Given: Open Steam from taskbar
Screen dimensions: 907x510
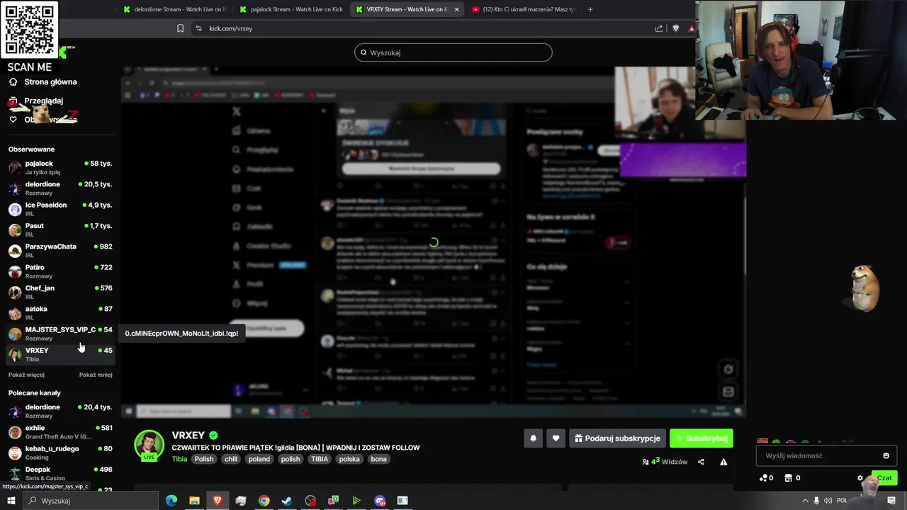Looking at the screenshot, I should (x=287, y=501).
